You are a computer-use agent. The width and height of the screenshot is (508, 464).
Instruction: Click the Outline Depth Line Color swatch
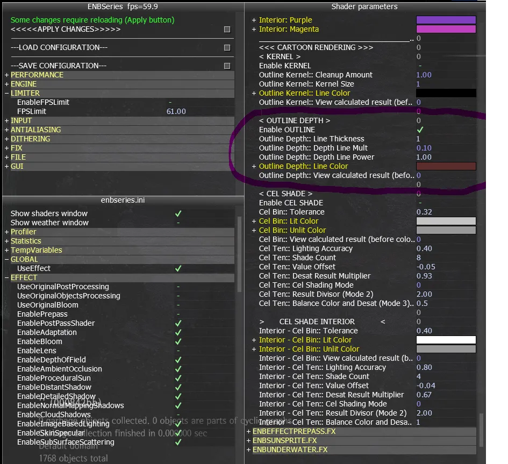pos(446,166)
